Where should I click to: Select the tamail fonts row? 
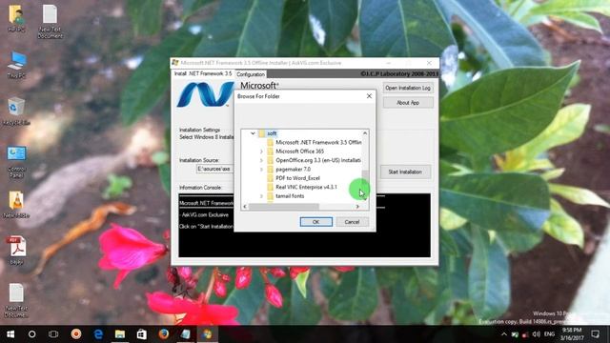tap(290, 196)
